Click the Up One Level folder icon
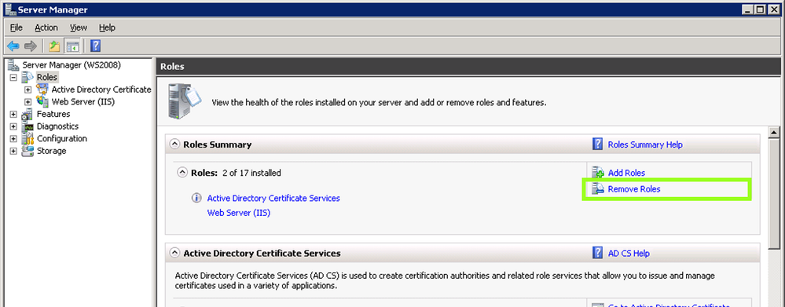Screen dimensions: 785x307 (54, 46)
